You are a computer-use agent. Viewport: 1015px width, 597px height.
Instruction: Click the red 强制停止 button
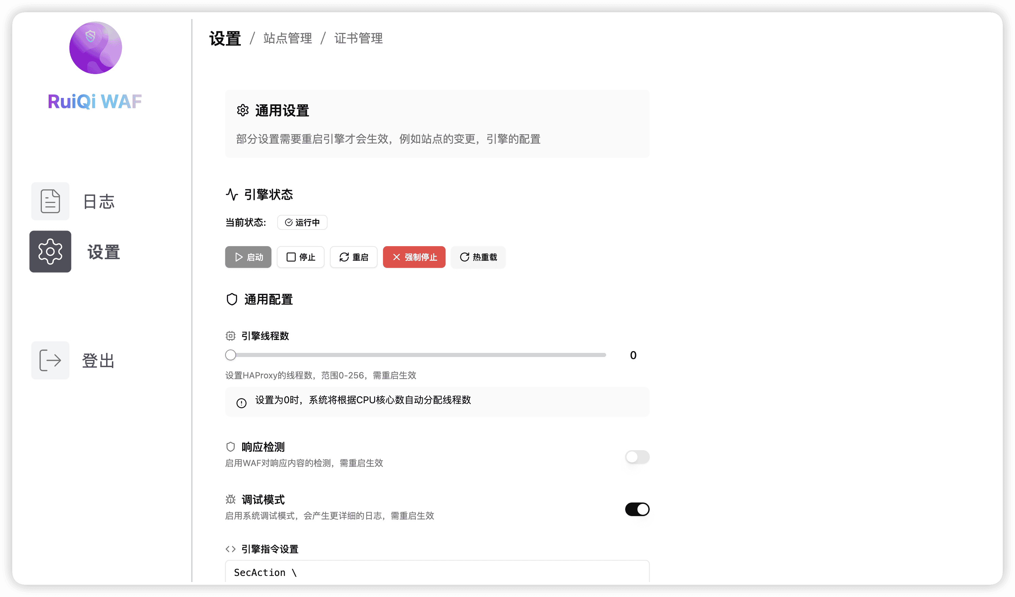[x=414, y=257]
